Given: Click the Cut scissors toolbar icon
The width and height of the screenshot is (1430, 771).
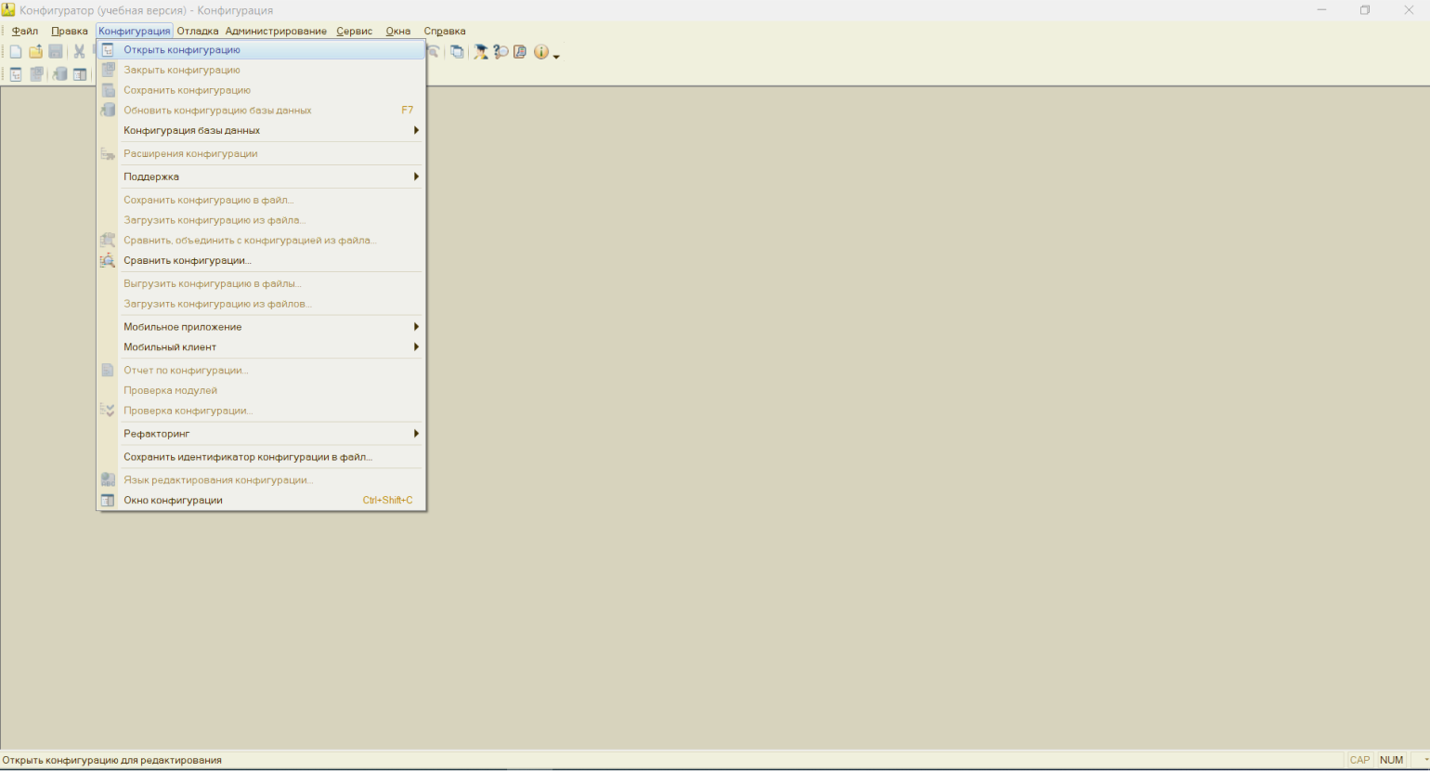Looking at the screenshot, I should point(79,52).
